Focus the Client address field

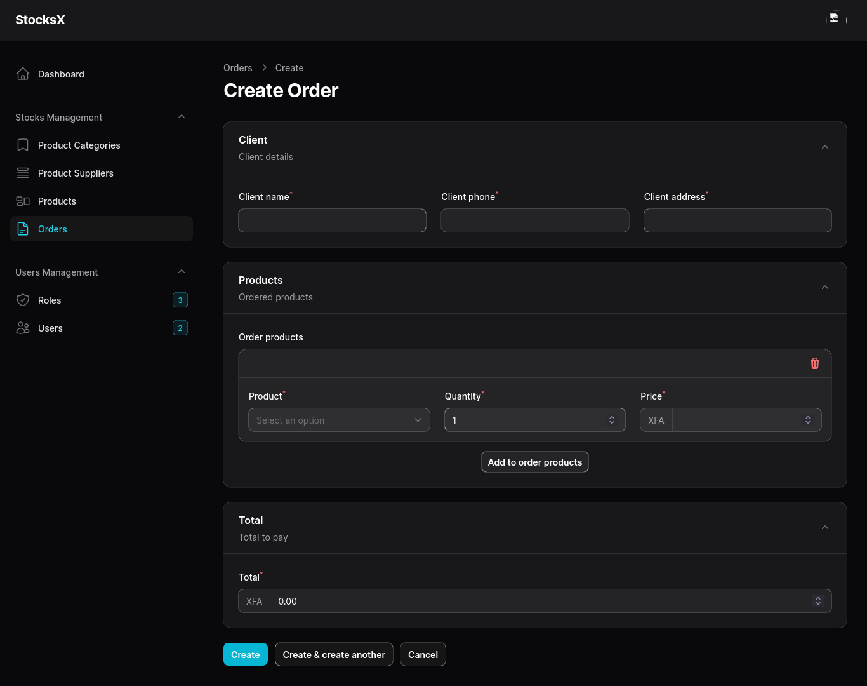[x=738, y=221]
